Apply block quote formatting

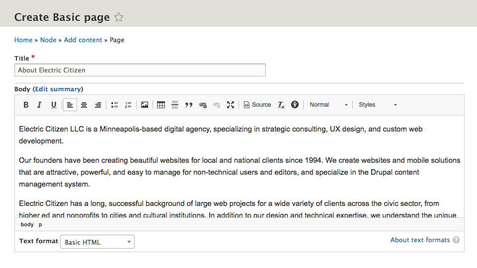click(x=189, y=105)
